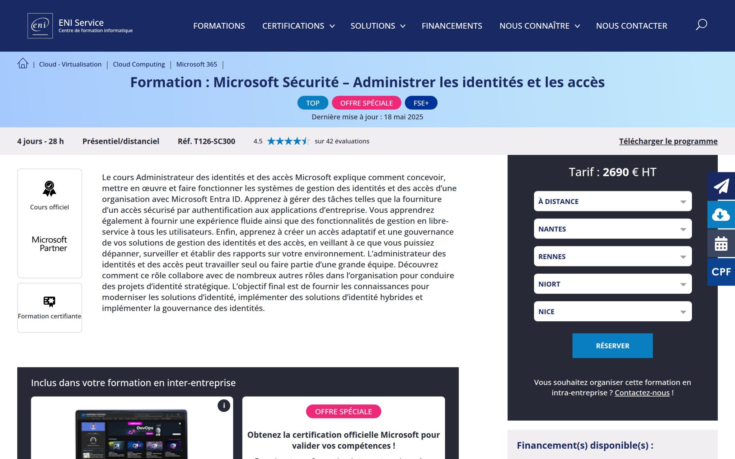Open the search magnifier icon
This screenshot has width=735, height=459.
tap(701, 25)
